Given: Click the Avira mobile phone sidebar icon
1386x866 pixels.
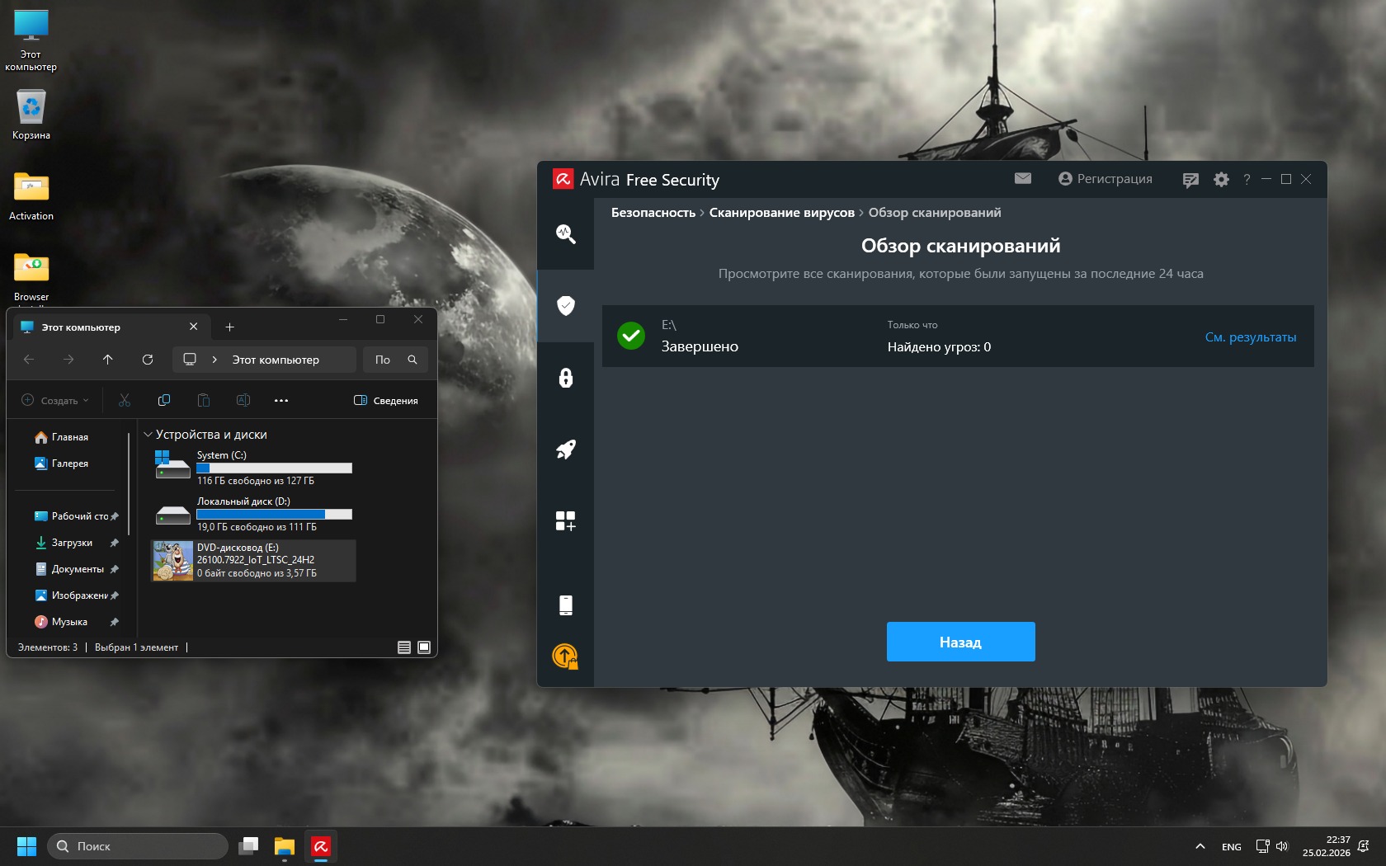Looking at the screenshot, I should (x=565, y=605).
